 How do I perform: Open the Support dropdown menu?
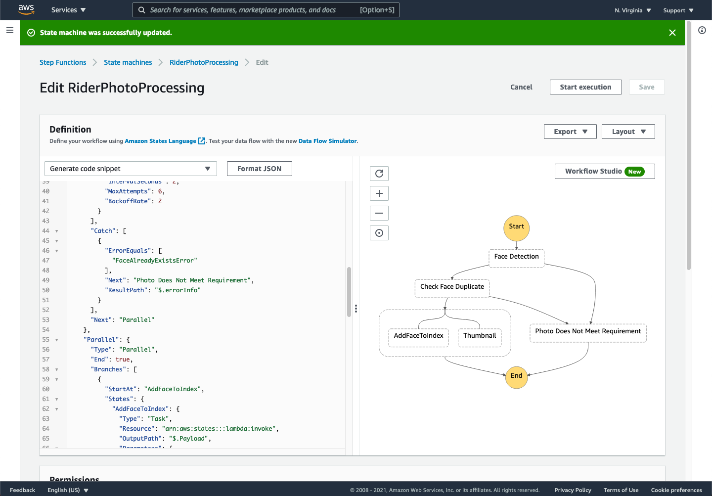coord(678,10)
